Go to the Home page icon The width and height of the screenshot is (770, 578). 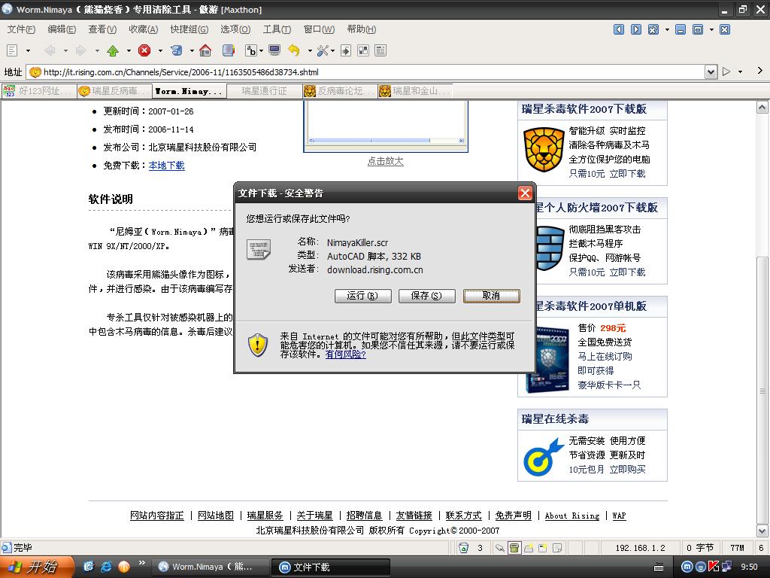click(x=205, y=50)
